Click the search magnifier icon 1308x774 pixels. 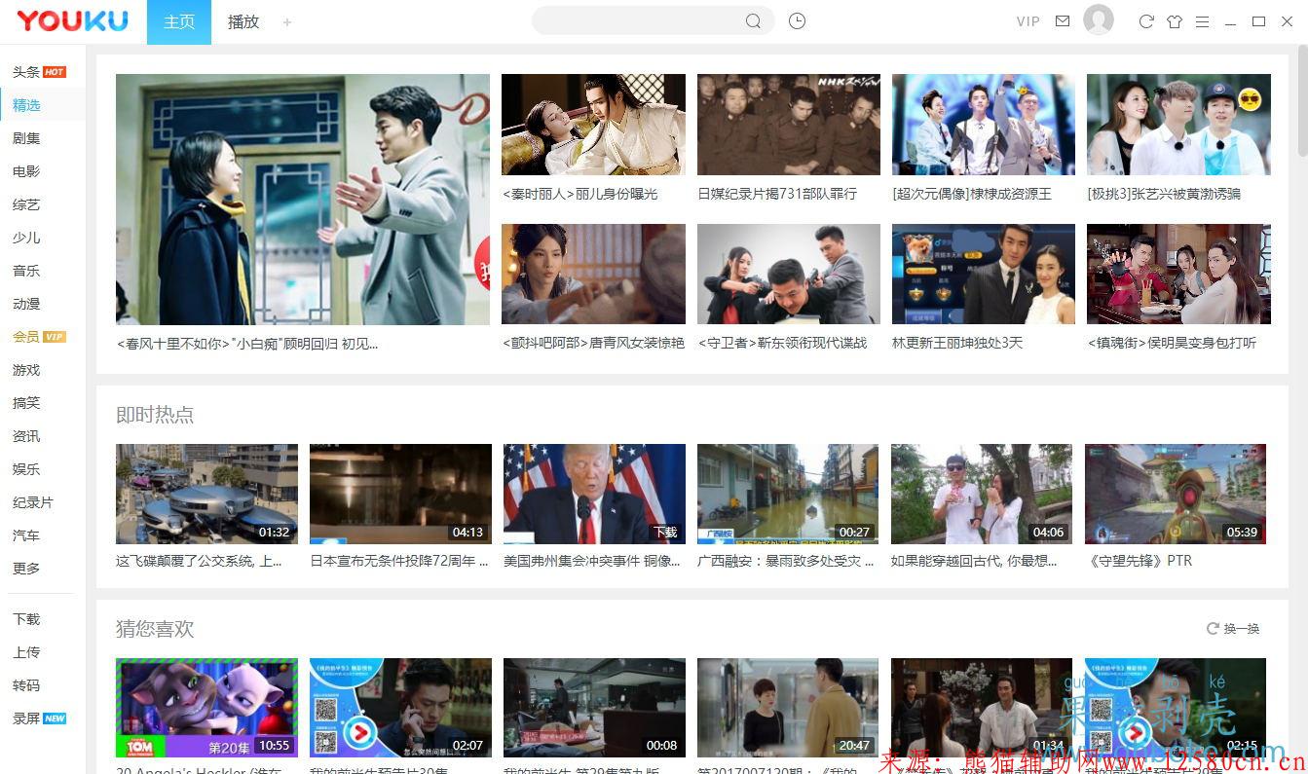(x=754, y=20)
